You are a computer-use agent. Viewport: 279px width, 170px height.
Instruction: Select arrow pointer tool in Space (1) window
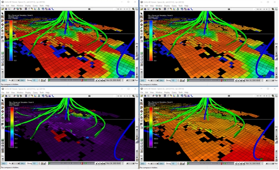coord(2,13)
